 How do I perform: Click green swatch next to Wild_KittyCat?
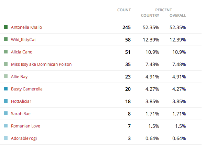(6, 39)
